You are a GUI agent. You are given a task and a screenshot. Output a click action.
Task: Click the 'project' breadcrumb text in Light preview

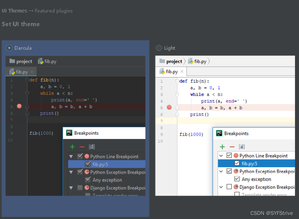174,61
